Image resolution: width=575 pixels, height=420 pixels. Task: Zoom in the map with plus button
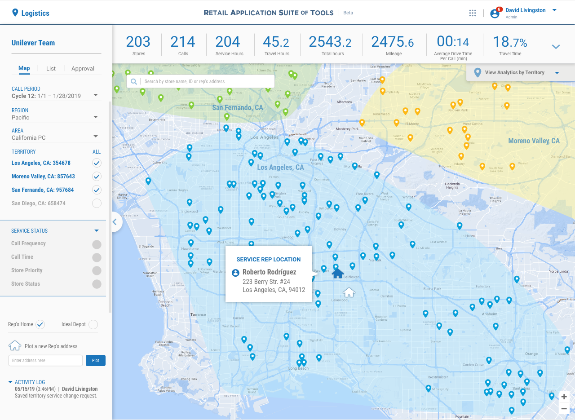[x=564, y=397]
